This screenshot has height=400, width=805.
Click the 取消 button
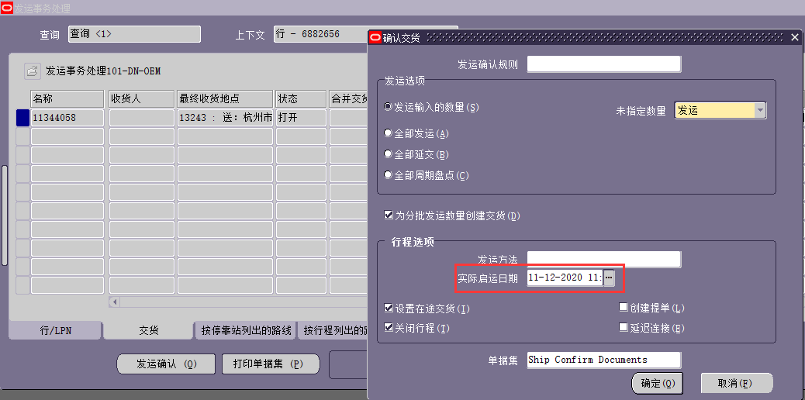tap(736, 383)
